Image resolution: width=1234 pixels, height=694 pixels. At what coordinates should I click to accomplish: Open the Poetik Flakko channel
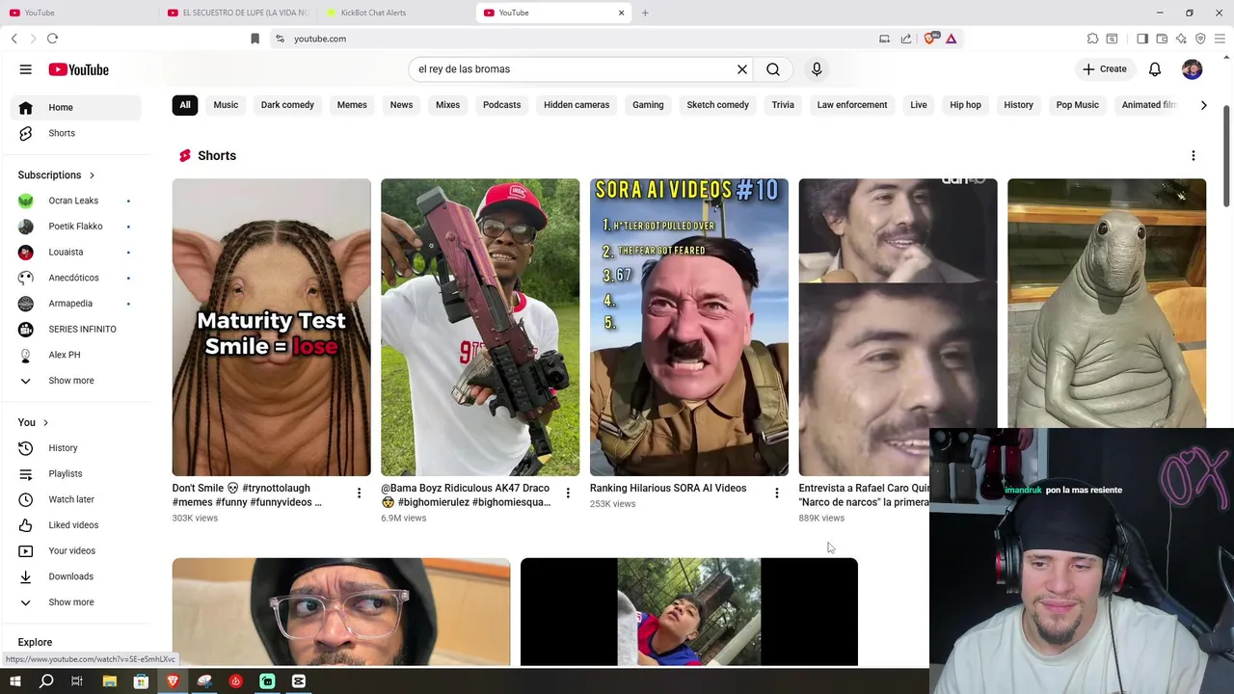click(75, 227)
